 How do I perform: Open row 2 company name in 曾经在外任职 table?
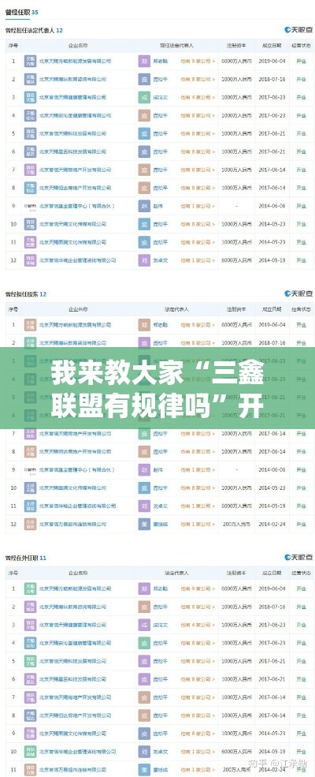pos(72,606)
